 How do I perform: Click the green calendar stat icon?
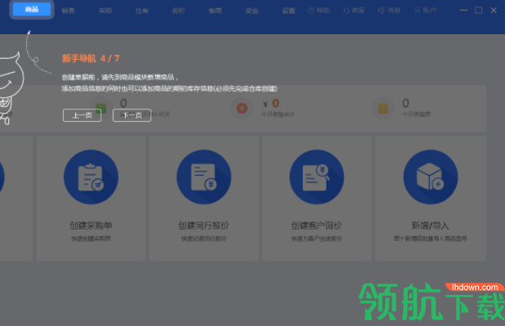(101, 108)
